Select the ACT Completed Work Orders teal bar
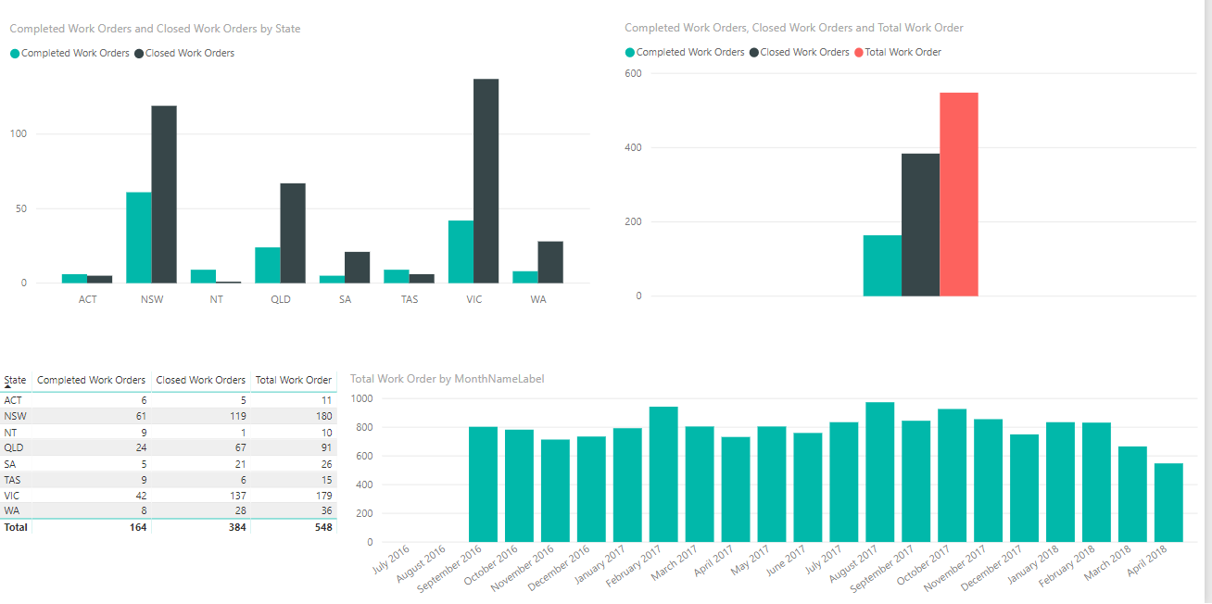 click(74, 279)
